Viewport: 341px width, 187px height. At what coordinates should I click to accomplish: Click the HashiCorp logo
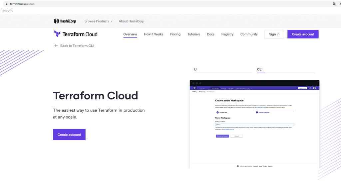(x=65, y=21)
